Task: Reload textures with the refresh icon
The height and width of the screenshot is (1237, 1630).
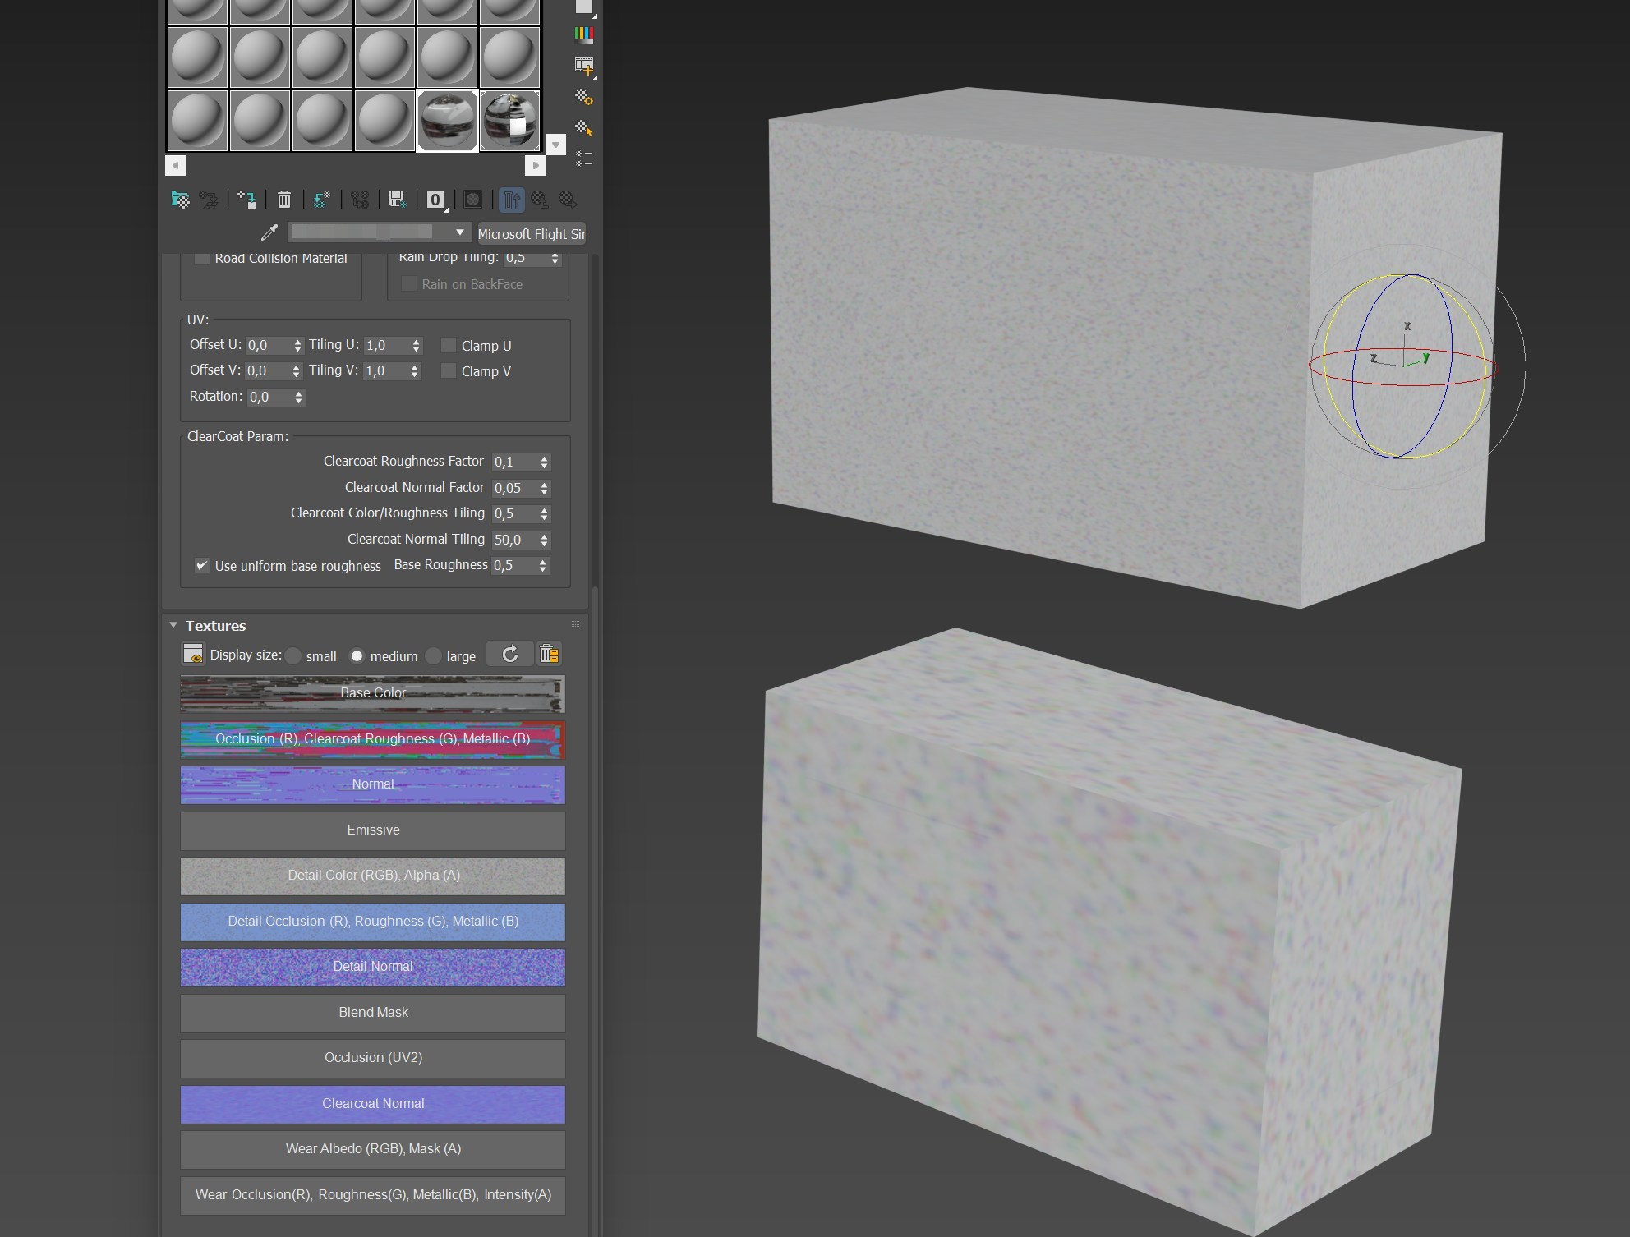Action: (x=509, y=654)
